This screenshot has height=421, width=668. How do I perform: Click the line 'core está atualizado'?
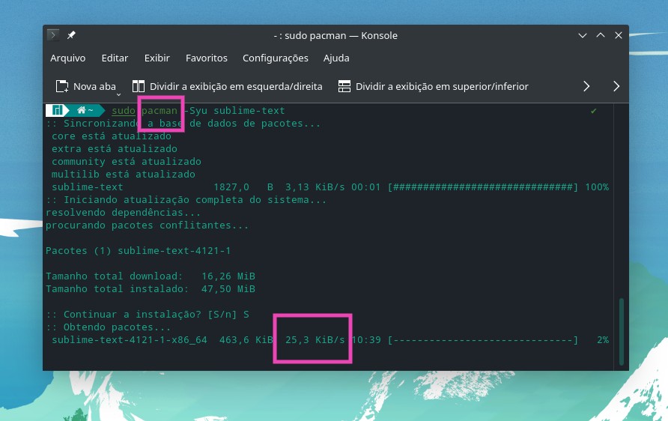(112, 136)
